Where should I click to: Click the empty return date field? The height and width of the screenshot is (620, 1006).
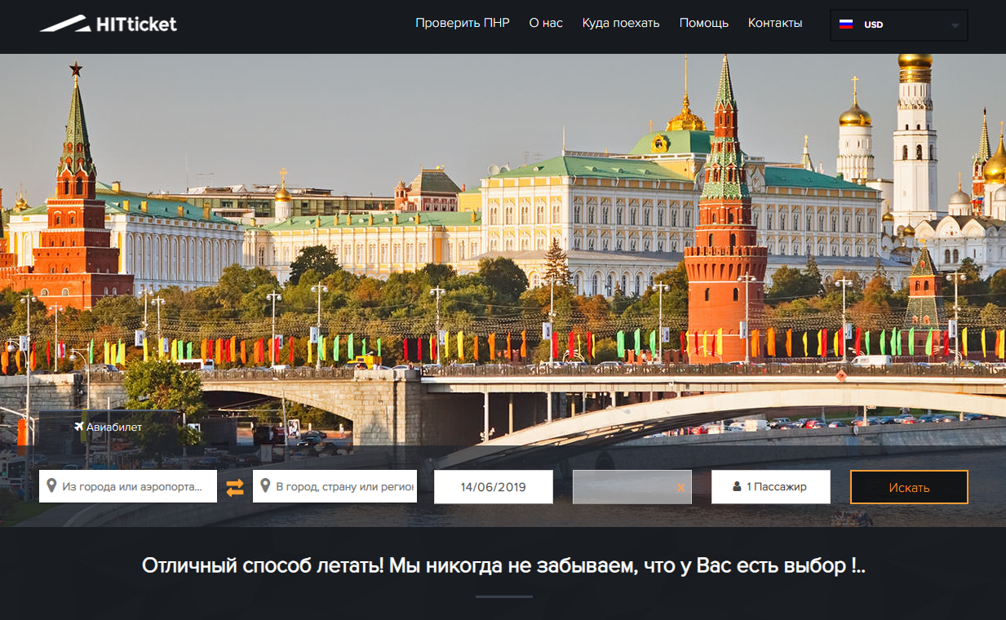click(x=624, y=487)
